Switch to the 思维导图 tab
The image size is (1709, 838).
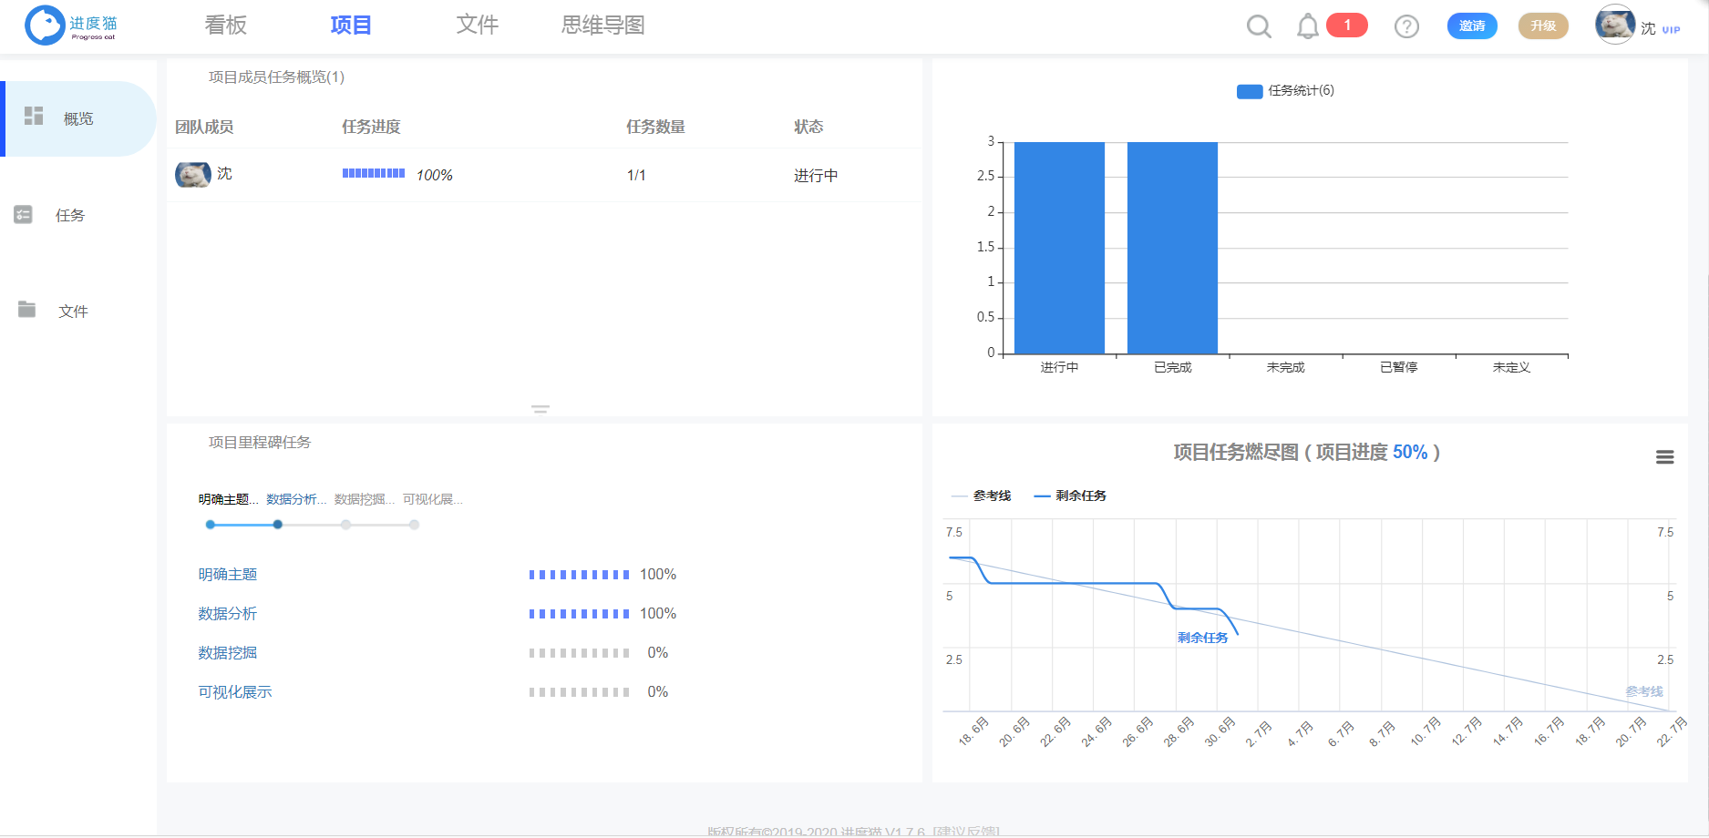point(603,26)
